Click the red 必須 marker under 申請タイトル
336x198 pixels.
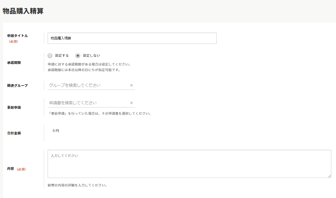click(x=13, y=41)
